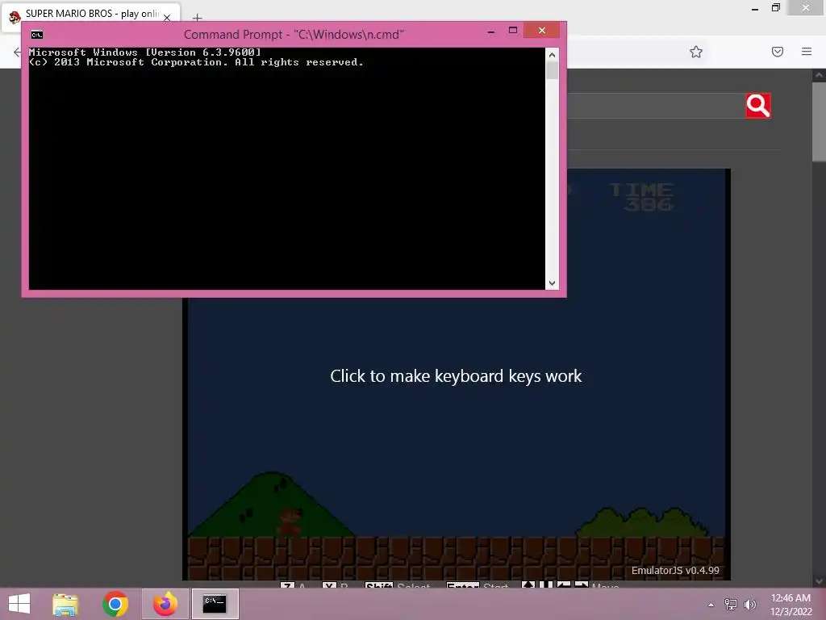Screen dimensions: 826x620
Task: Open the Windows Start button
Action: [19, 604]
